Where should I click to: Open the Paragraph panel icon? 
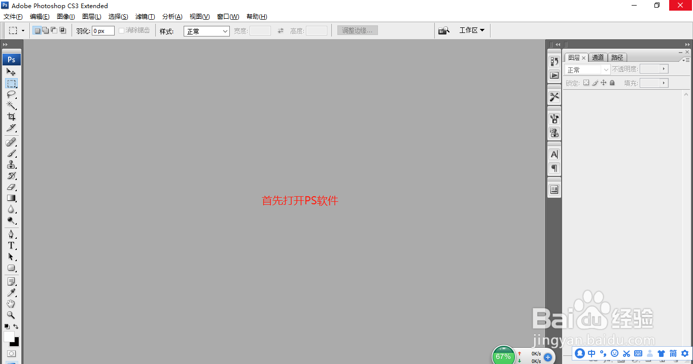[554, 168]
